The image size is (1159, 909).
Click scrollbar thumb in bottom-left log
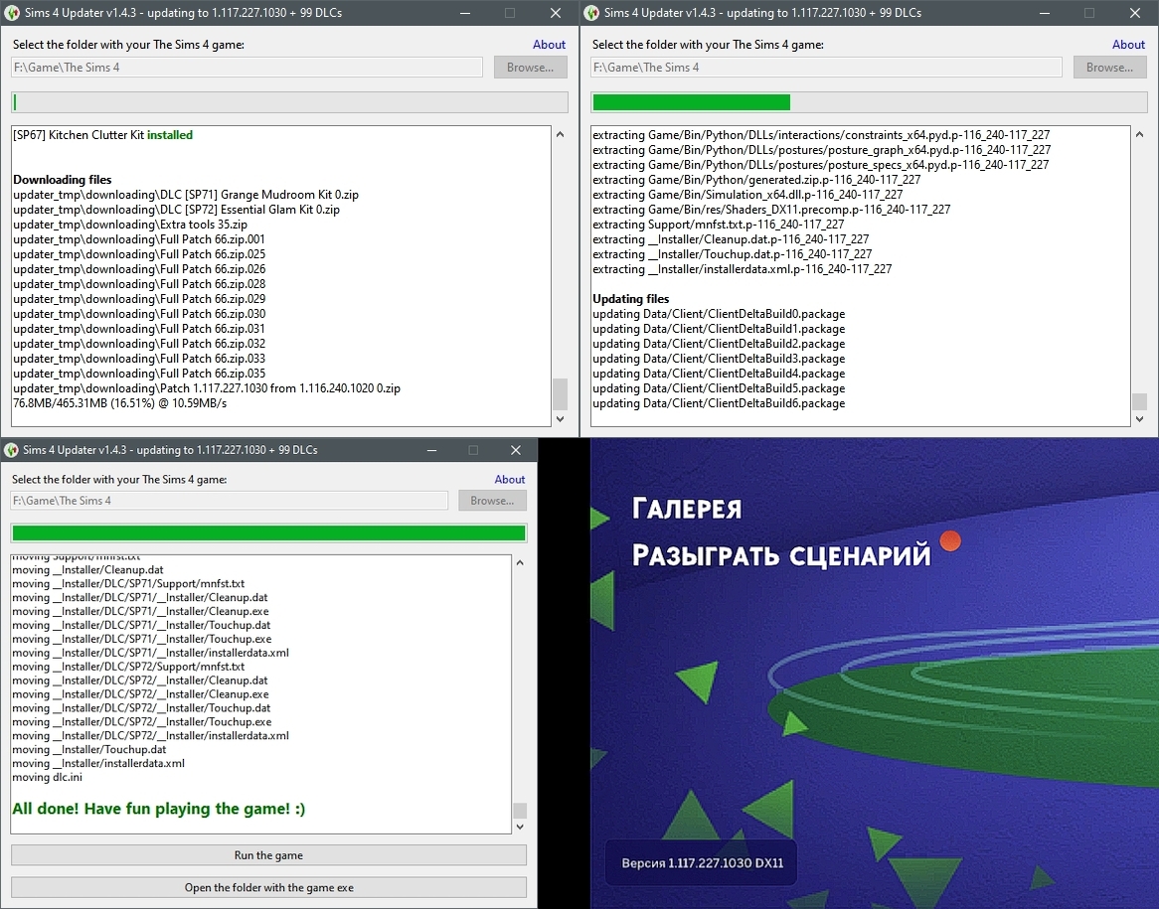(520, 811)
